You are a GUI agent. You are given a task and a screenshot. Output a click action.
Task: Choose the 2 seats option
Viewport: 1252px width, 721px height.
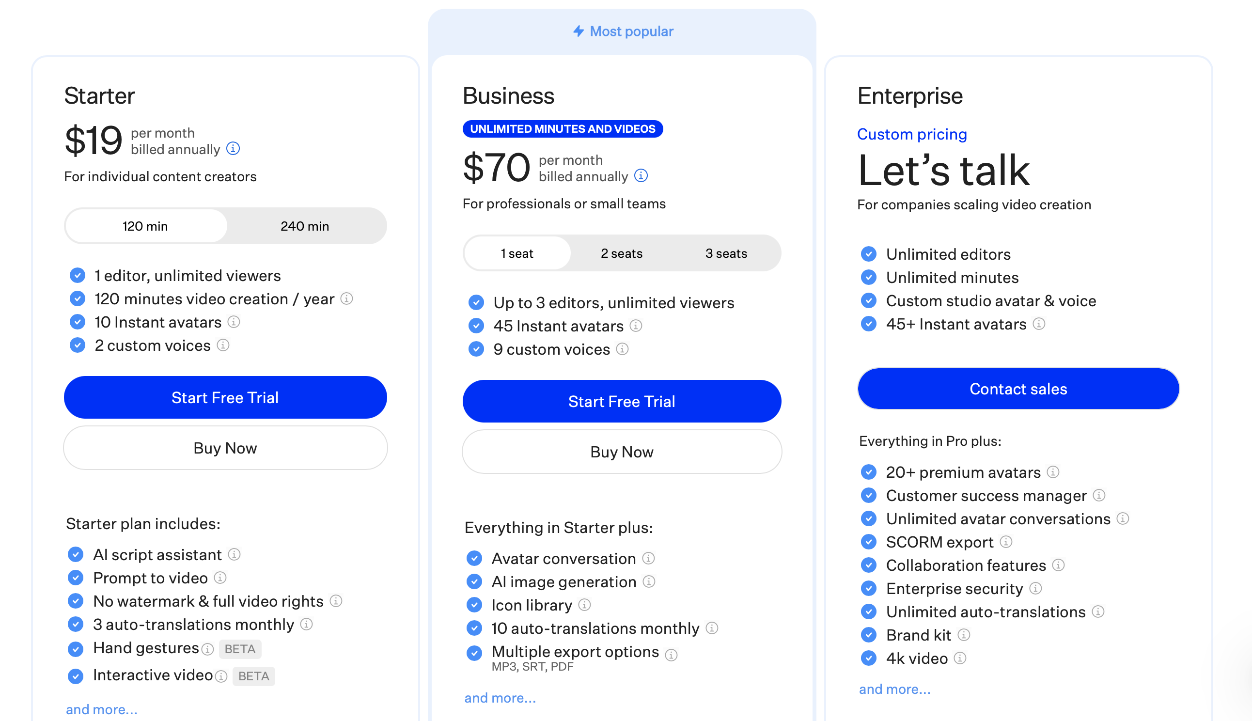point(622,253)
